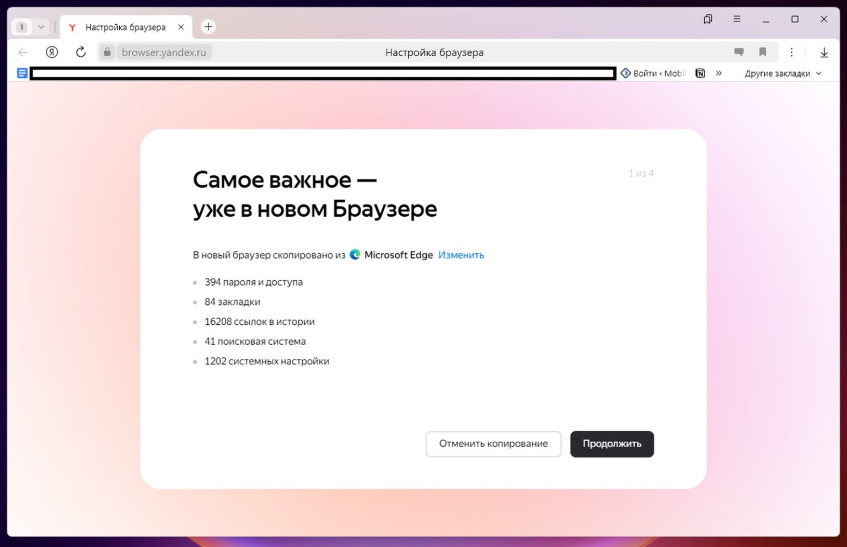Open the Yandex home Я icon

(52, 52)
